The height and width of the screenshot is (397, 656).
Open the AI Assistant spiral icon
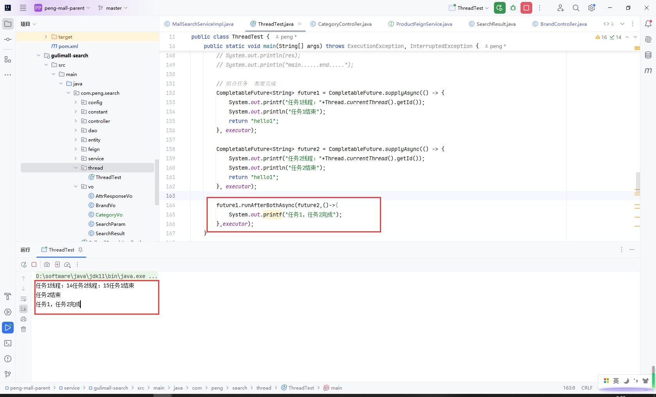pyautogui.click(x=648, y=39)
